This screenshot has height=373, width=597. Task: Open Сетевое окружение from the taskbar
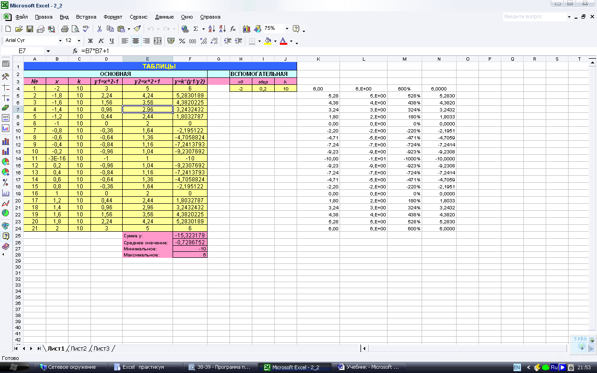click(x=71, y=367)
